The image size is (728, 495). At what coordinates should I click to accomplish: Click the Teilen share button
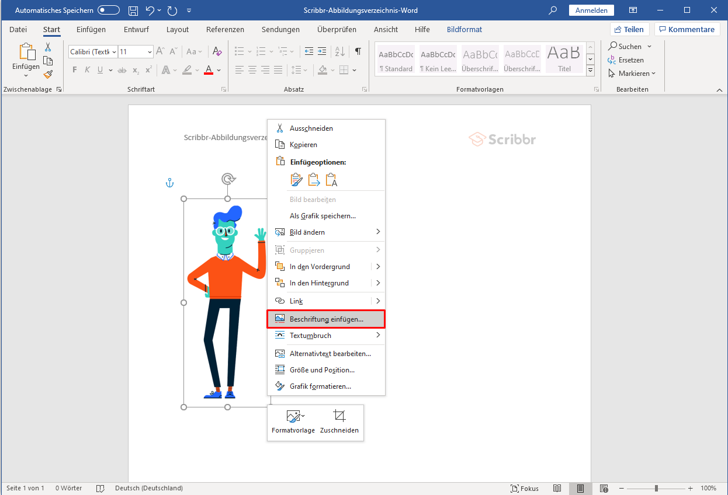[x=629, y=30]
